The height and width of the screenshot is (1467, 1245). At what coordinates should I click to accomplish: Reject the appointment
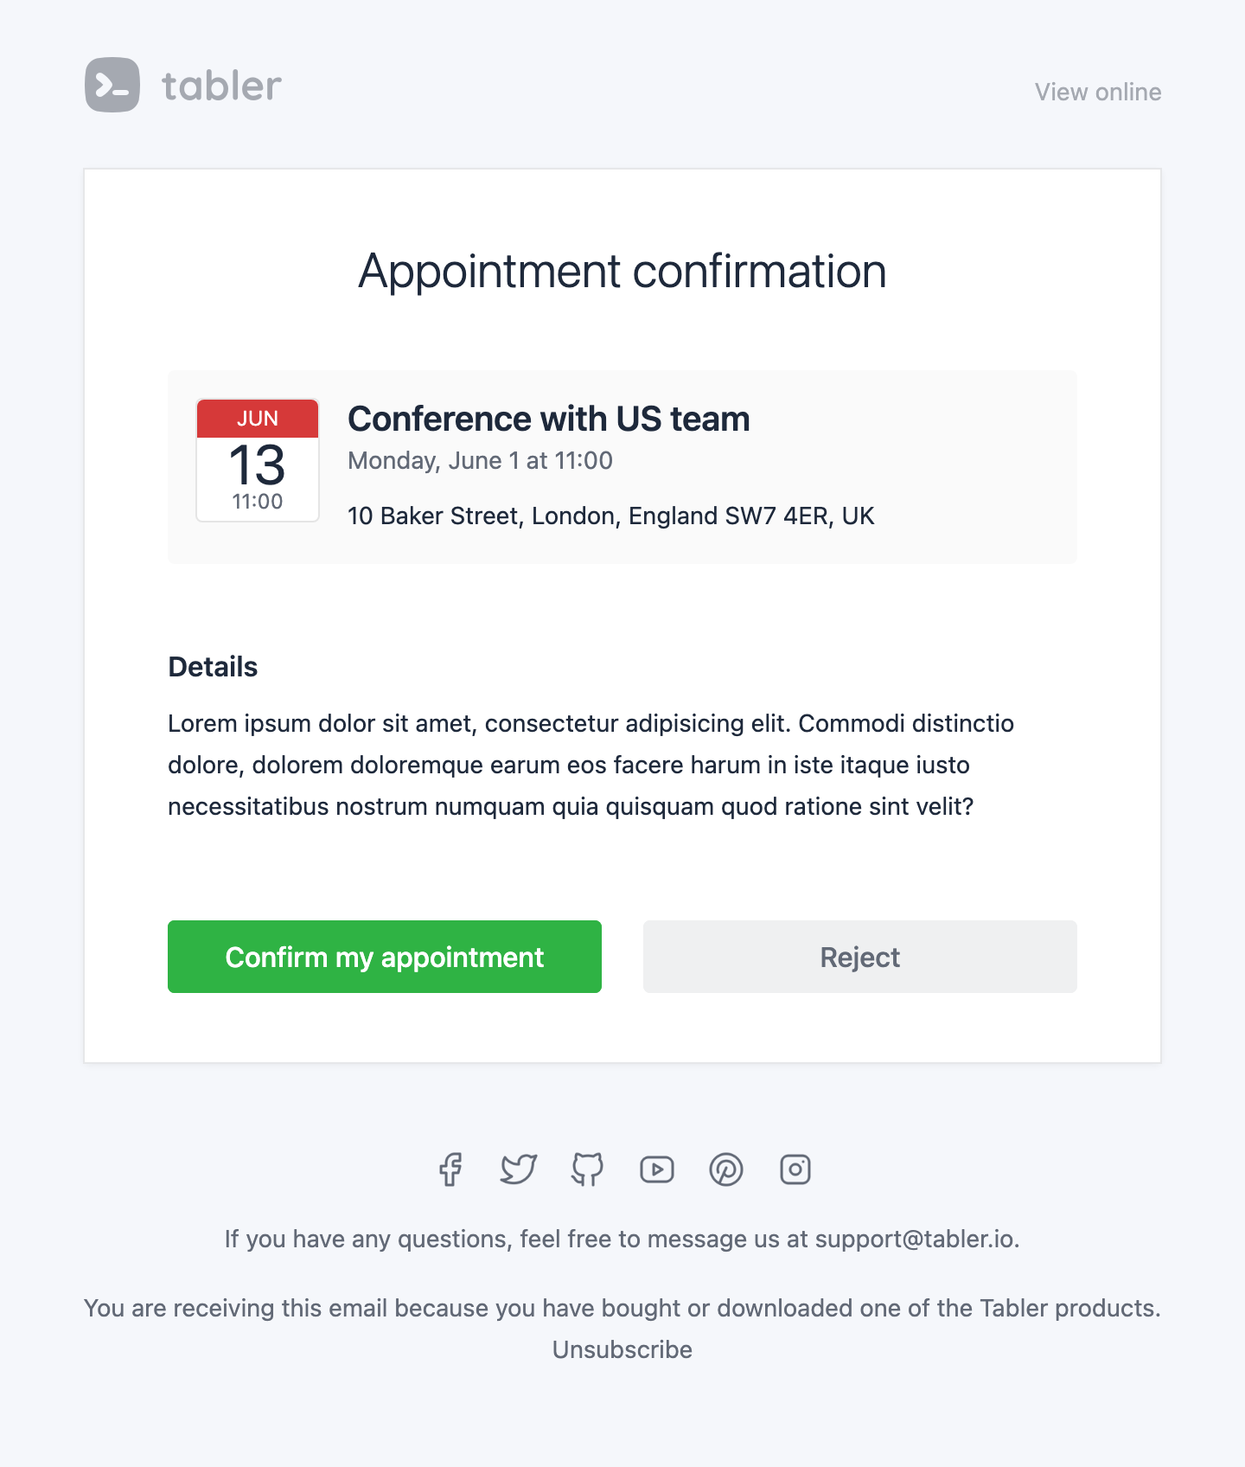pyautogui.click(x=860, y=957)
